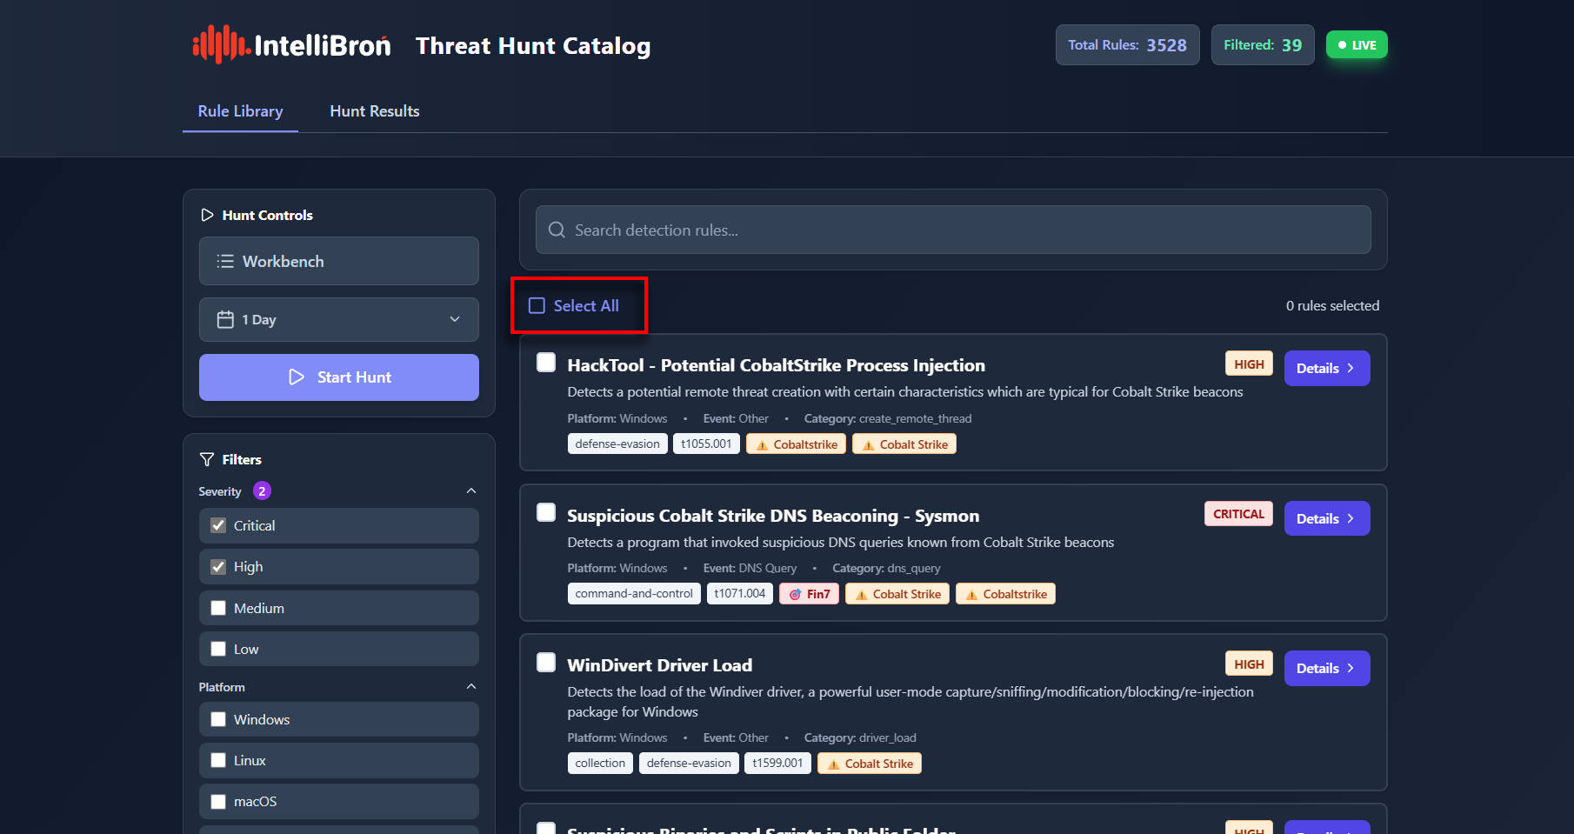This screenshot has height=834, width=1574.
Task: Click the green LIVE status indicator
Action: (x=1356, y=45)
